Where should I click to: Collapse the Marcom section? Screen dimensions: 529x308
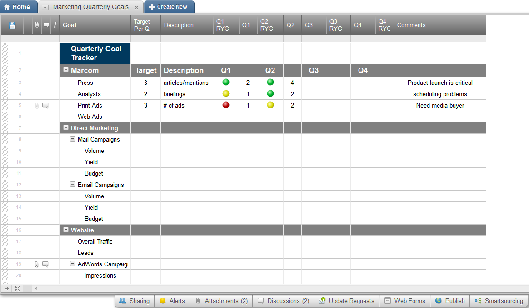66,70
